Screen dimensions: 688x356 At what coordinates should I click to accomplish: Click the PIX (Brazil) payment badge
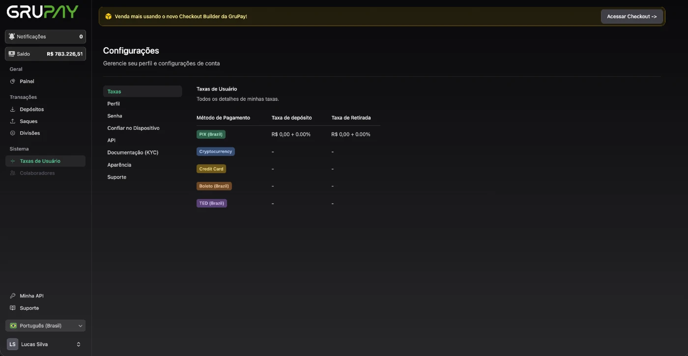click(211, 134)
